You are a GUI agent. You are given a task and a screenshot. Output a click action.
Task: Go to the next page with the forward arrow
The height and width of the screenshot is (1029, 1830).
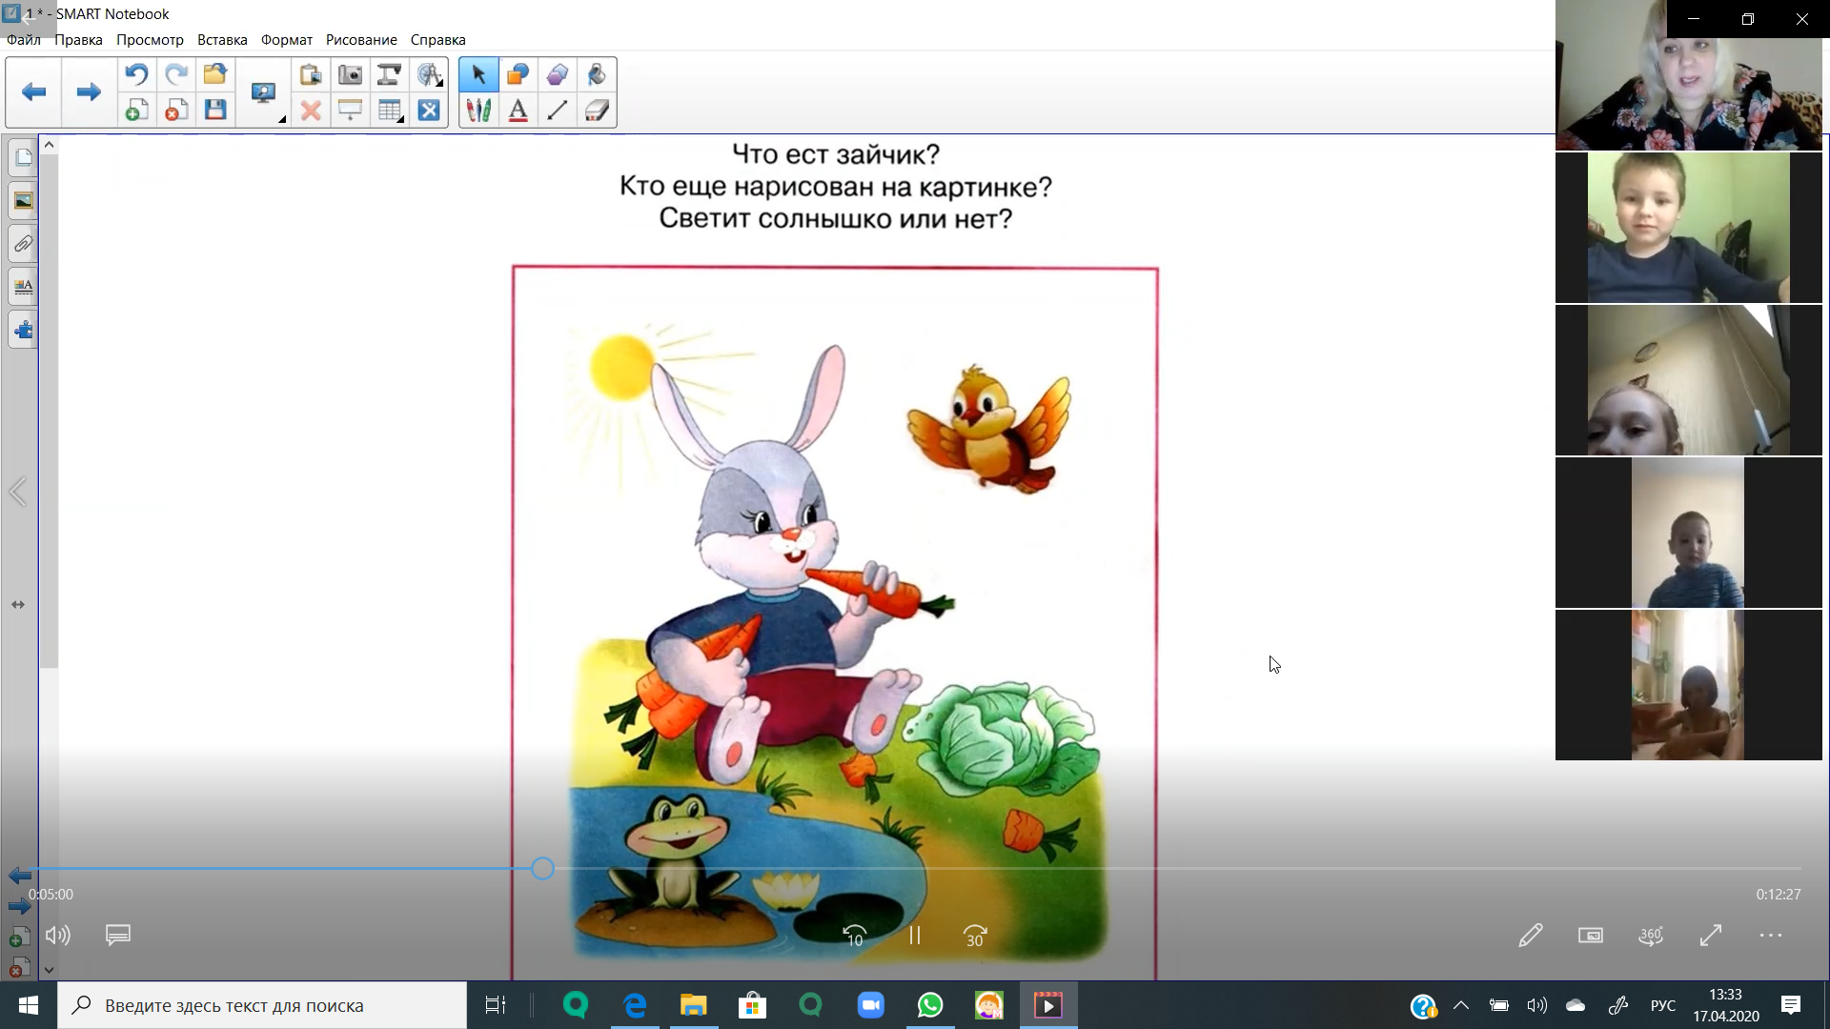coord(89,92)
